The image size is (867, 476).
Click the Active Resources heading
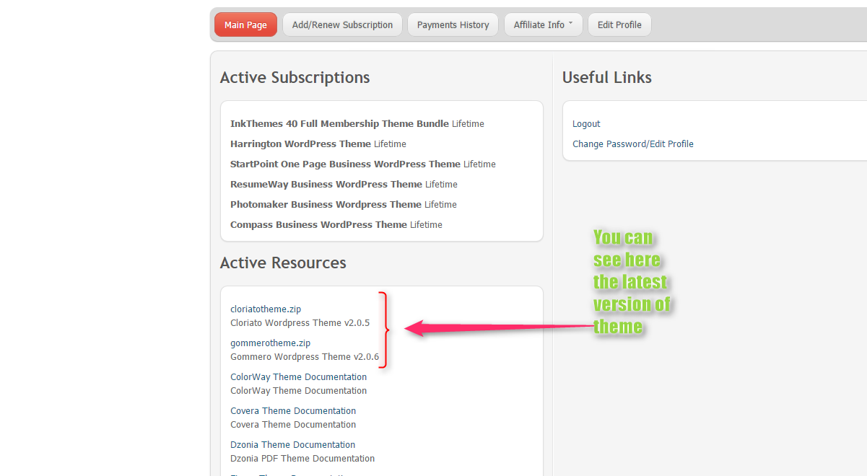(x=283, y=263)
